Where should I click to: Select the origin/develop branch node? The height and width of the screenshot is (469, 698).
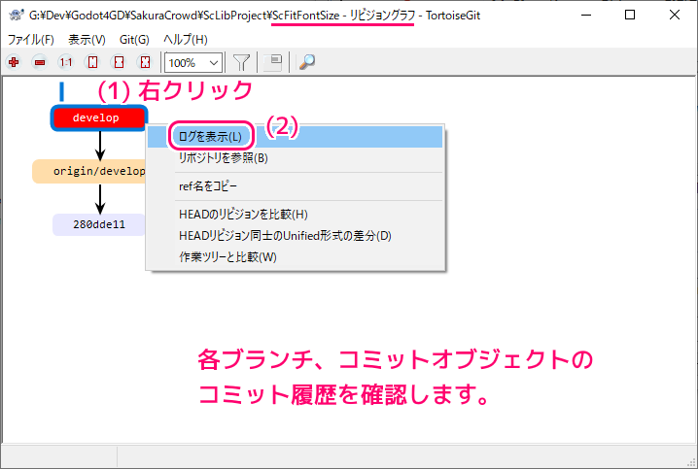click(89, 171)
